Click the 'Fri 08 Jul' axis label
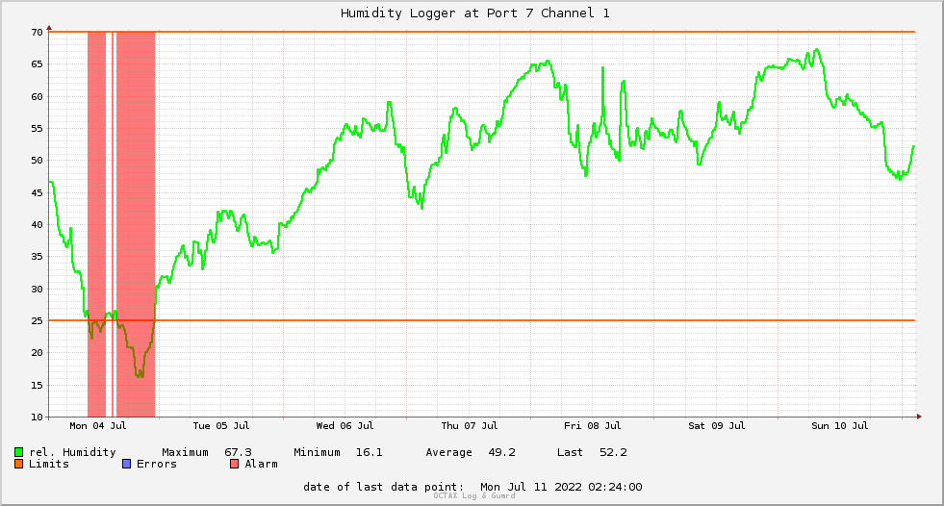The width and height of the screenshot is (944, 506). pyautogui.click(x=593, y=425)
